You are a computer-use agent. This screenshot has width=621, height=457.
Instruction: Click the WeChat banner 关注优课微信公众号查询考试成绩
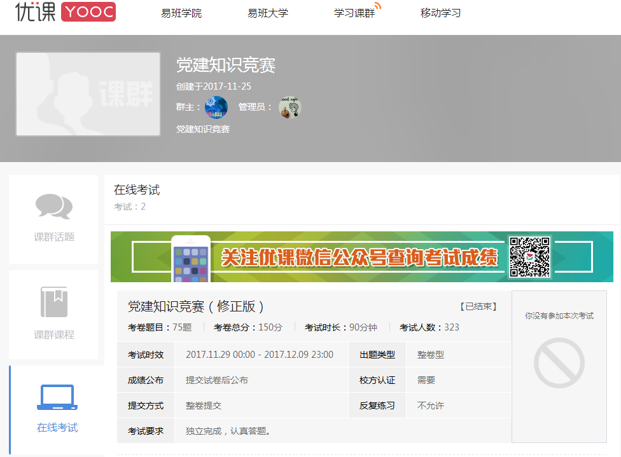point(362,257)
